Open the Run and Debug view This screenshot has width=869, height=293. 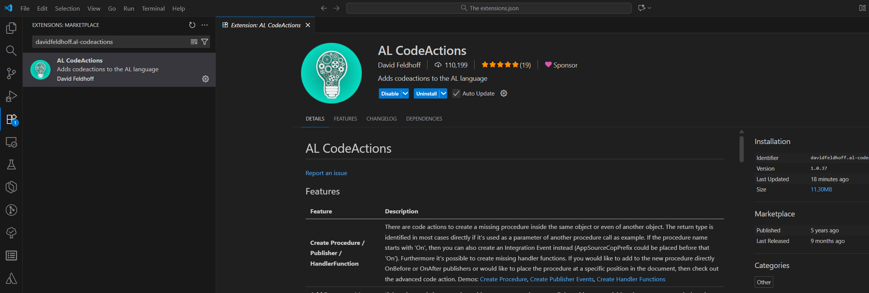coord(11,96)
